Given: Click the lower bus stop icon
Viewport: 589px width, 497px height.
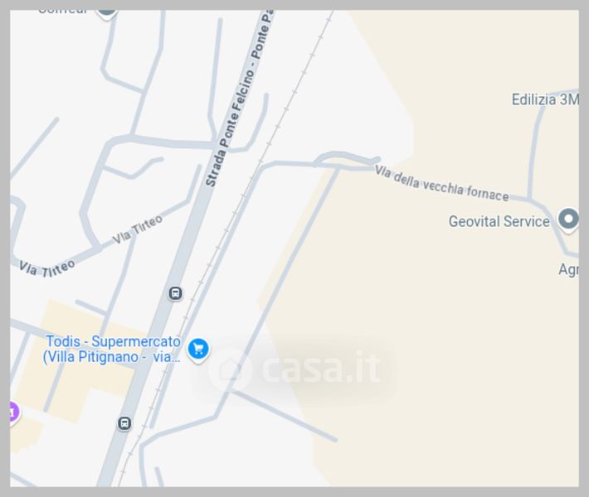Looking at the screenshot, I should click(124, 423).
